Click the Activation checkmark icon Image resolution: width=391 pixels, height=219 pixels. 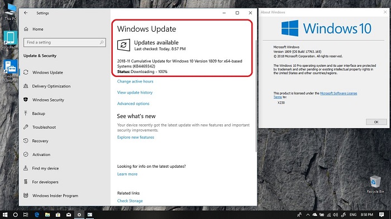[x=26, y=154]
